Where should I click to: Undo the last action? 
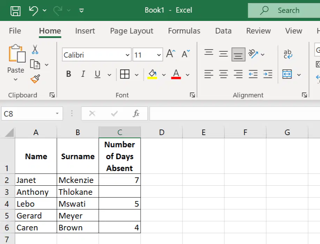[x=34, y=10]
